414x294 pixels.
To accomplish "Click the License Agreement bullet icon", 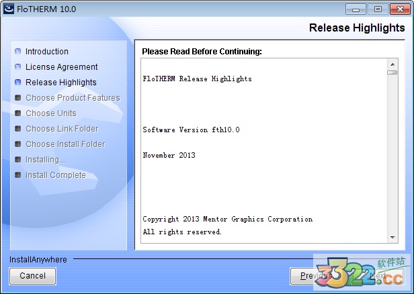I will pos(17,66).
